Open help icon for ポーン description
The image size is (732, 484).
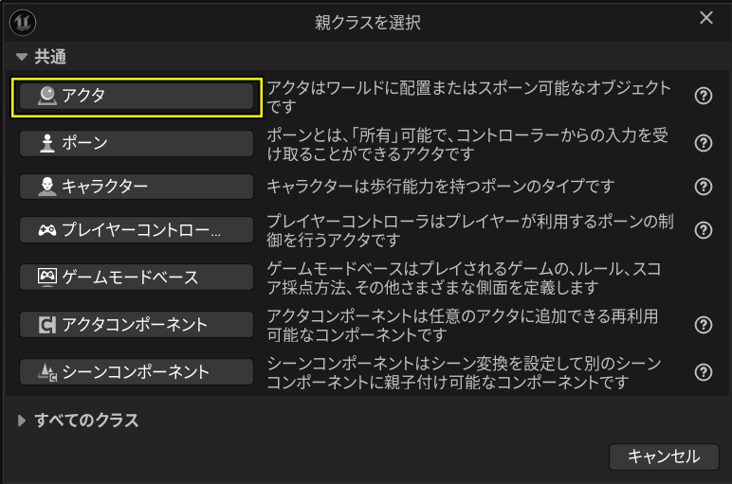tap(703, 143)
